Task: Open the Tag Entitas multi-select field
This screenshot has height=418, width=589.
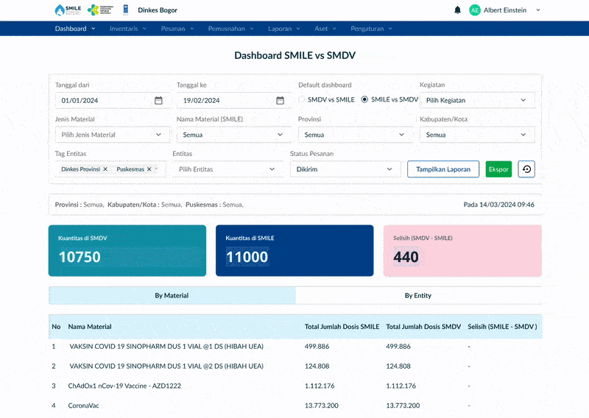Action: [x=111, y=169]
